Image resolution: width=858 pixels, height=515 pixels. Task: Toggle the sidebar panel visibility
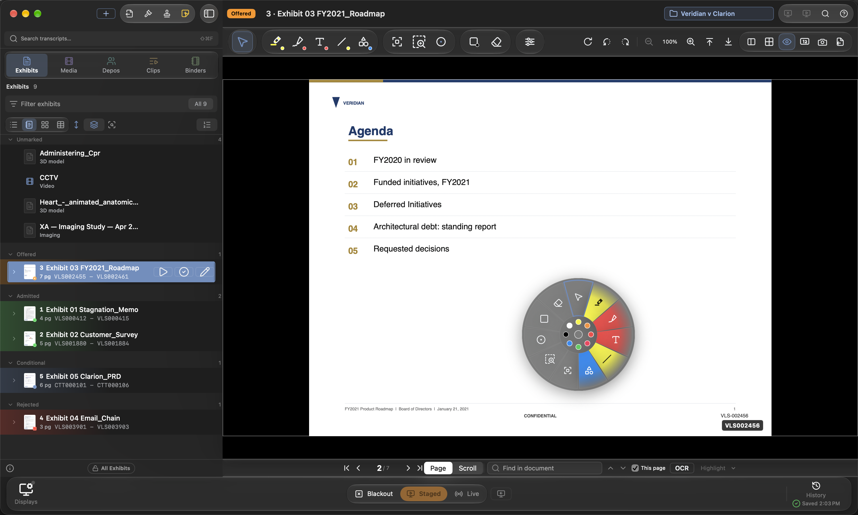[209, 14]
